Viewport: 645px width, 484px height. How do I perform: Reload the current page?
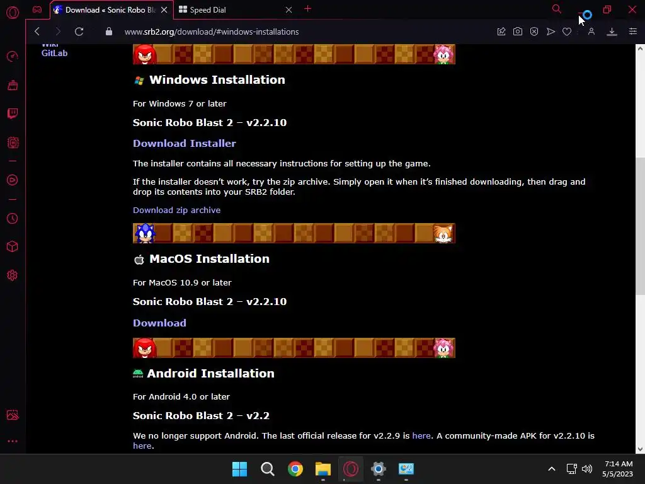pyautogui.click(x=79, y=32)
